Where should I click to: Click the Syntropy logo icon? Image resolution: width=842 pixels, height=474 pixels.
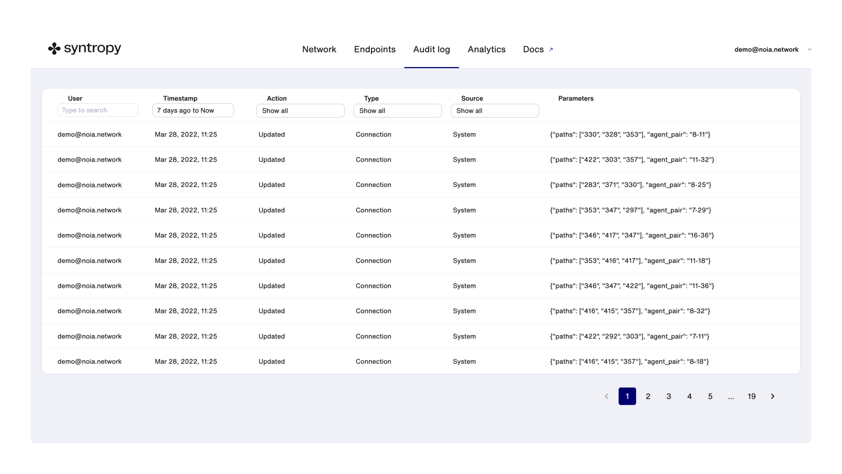54,49
